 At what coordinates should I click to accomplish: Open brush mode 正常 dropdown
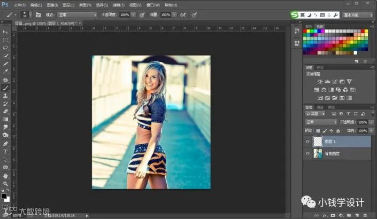click(77, 15)
